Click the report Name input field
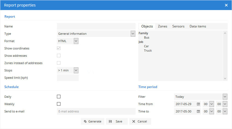This screenshot has width=232, height=129. [96, 26]
